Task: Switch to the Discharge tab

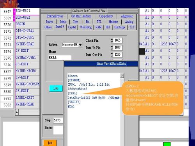Action: (x=119, y=27)
